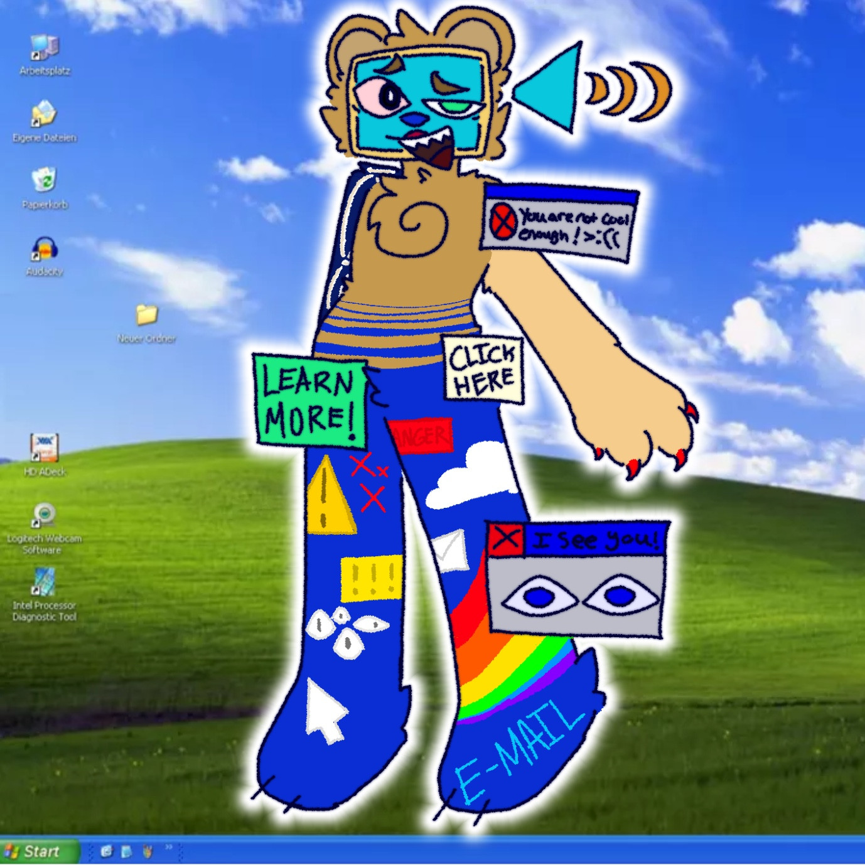865x865 pixels.
Task: Launch Internet Explorer from Quick Launch
Action: click(x=106, y=851)
